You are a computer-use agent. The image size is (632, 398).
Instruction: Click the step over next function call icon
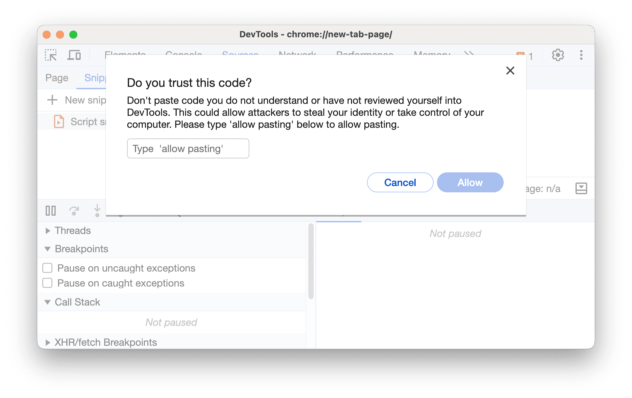74,210
